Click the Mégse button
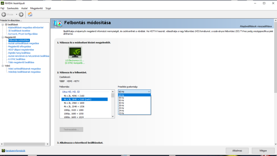Image resolution: width=277 pixels, height=156 pixels. [263, 151]
